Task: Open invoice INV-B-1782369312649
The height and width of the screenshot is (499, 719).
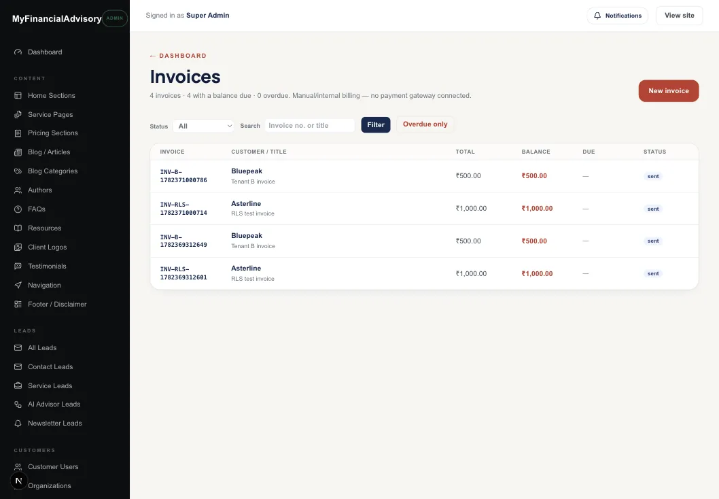Action: point(183,241)
